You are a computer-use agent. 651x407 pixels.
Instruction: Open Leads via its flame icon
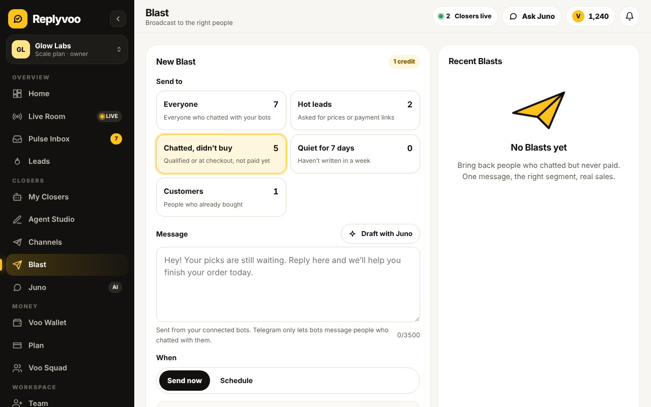(17, 161)
